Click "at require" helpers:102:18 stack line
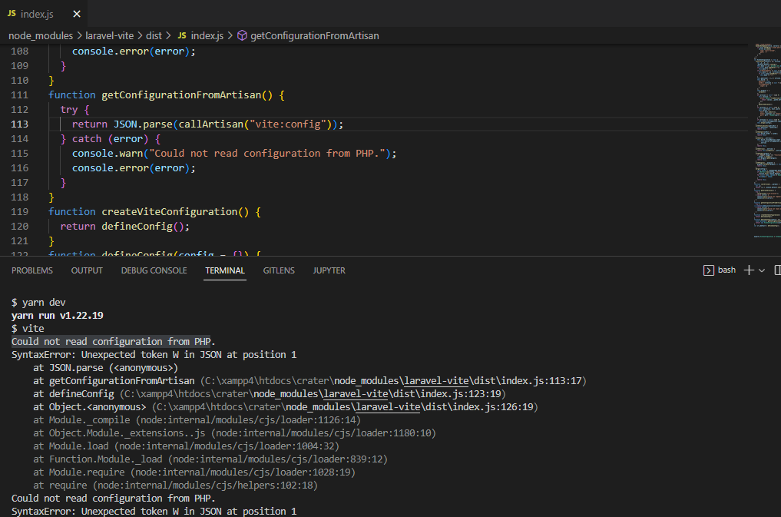781x517 pixels. [175, 485]
